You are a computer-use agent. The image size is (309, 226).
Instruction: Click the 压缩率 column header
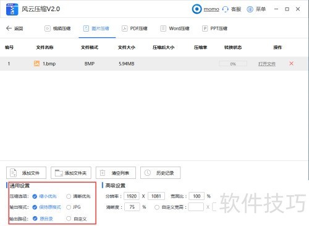point(200,48)
